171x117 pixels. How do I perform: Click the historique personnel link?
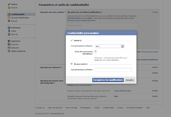[147, 52]
